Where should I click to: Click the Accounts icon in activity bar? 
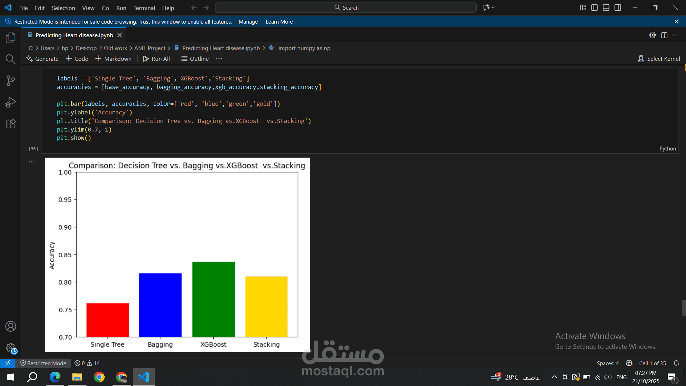(x=11, y=326)
